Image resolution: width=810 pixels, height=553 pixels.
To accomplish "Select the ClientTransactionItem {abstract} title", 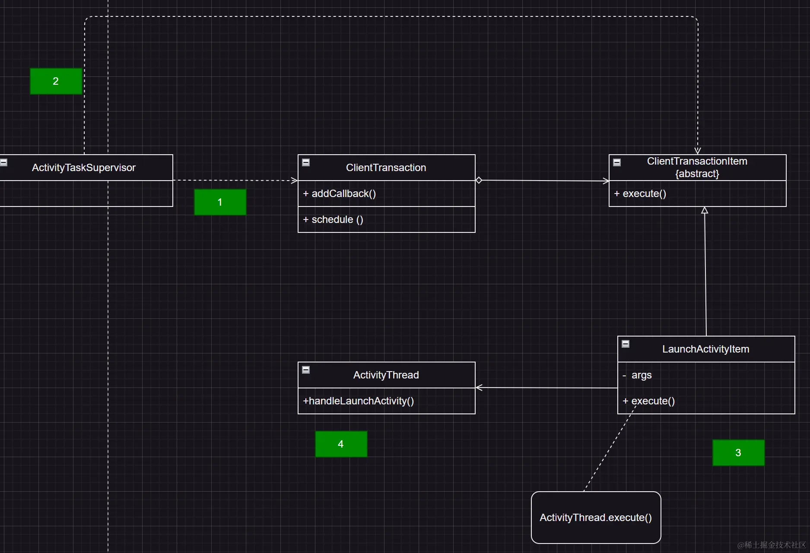I will click(697, 168).
